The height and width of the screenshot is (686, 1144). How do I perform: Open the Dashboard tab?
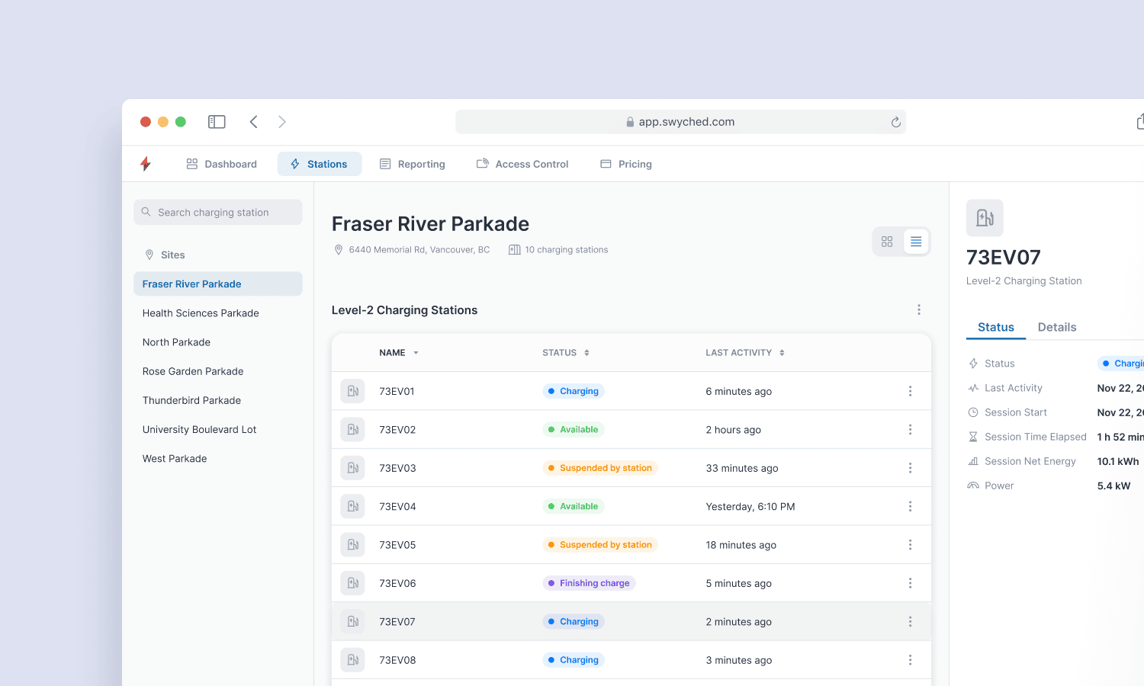click(222, 164)
